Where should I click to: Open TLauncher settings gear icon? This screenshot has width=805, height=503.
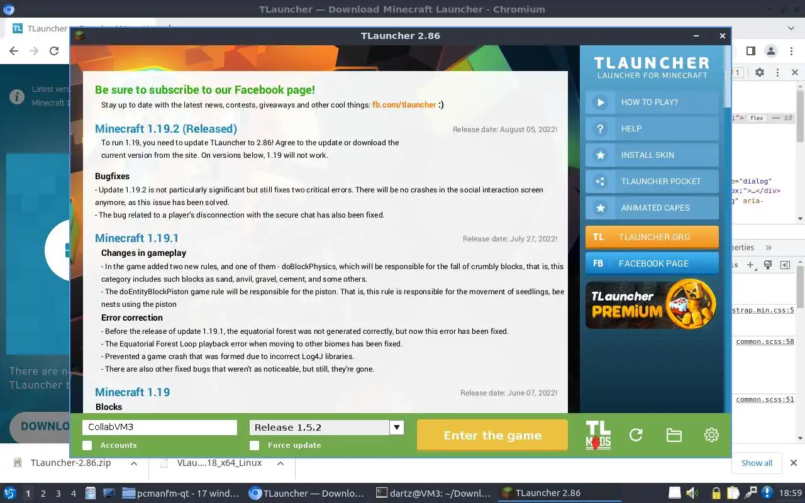[711, 435]
